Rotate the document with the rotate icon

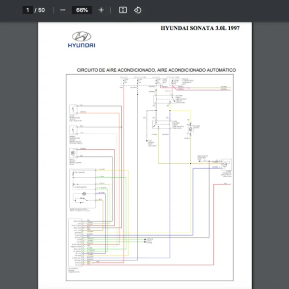(x=138, y=10)
